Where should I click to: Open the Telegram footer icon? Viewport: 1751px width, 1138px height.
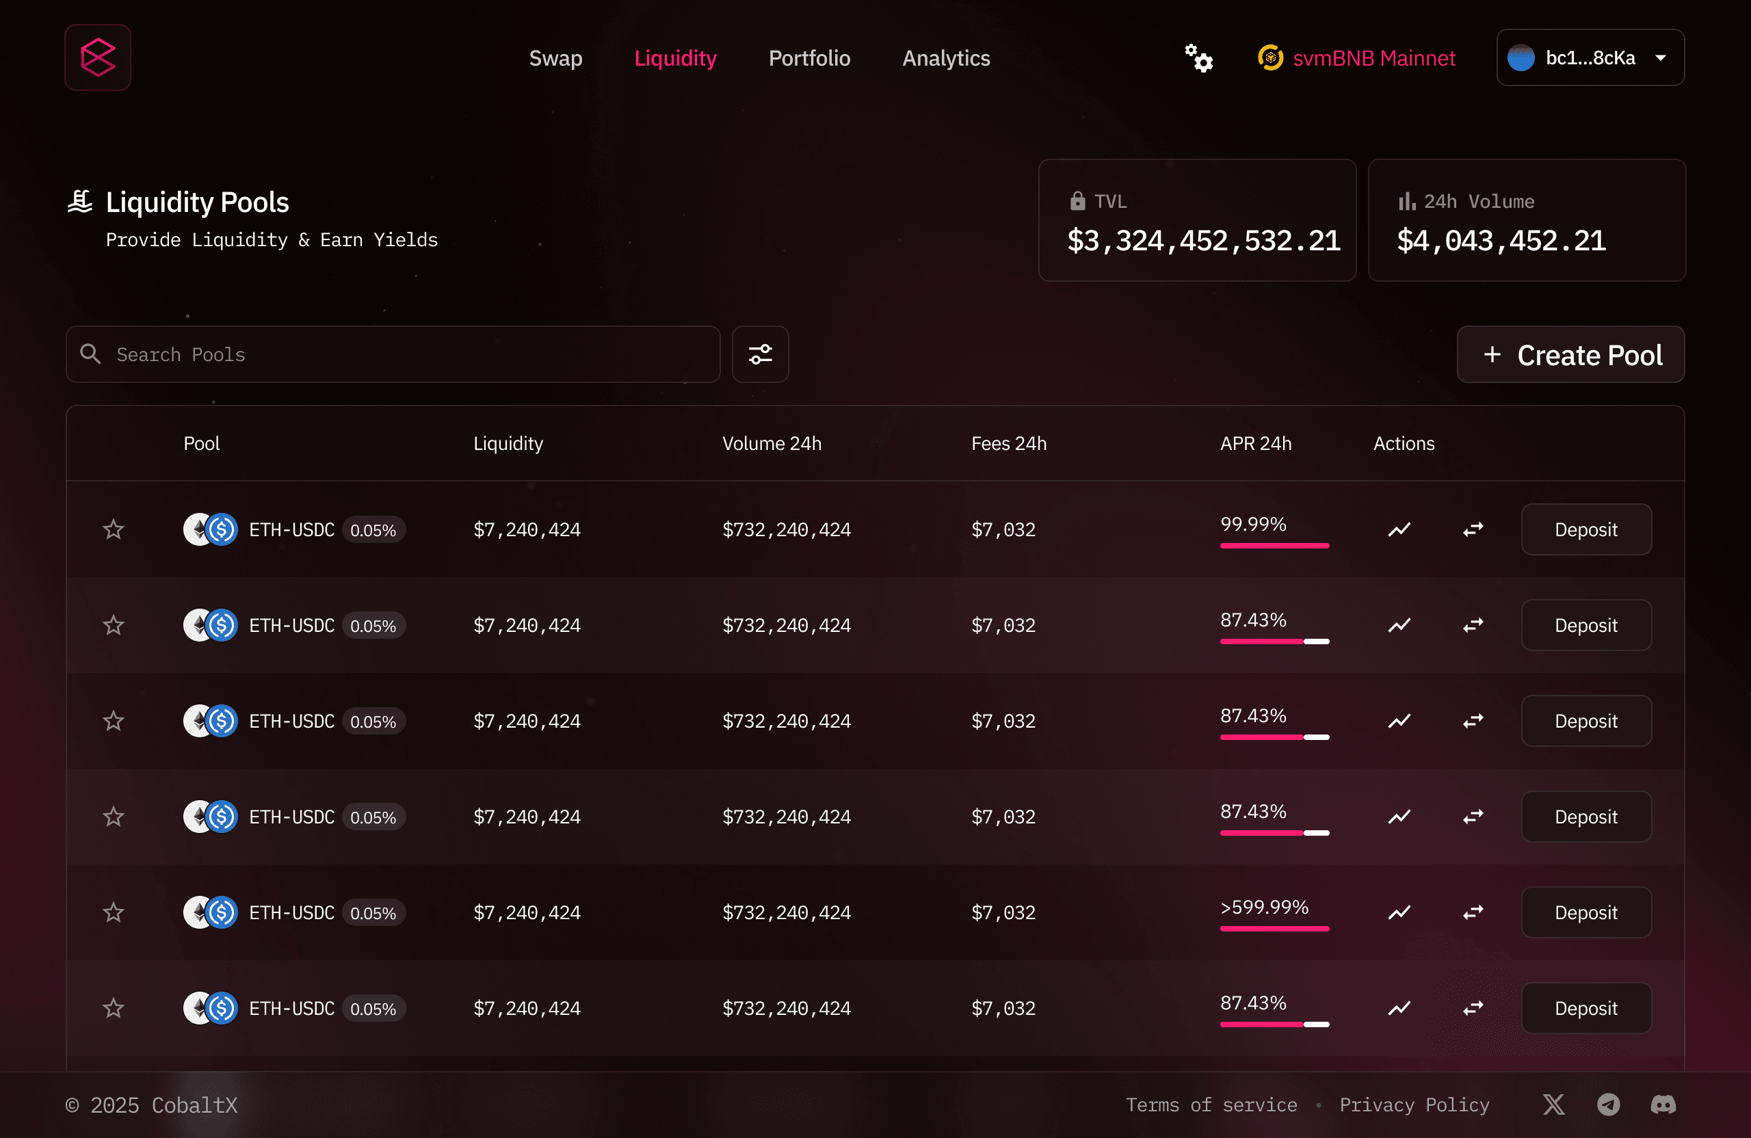[x=1608, y=1104]
